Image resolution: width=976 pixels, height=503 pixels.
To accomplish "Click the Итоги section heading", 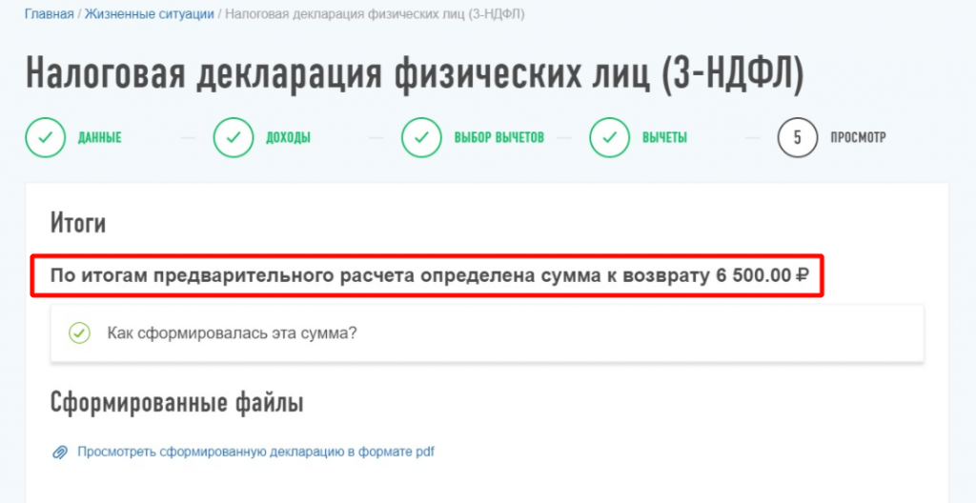I will click(x=78, y=224).
